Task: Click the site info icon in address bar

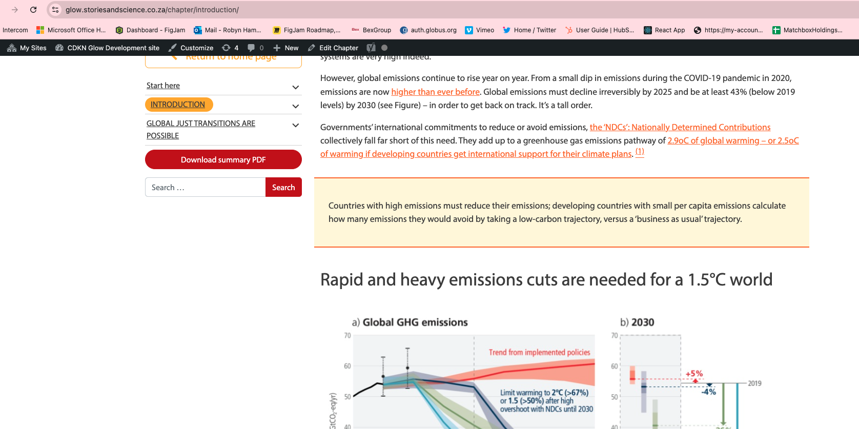Action: 55,10
